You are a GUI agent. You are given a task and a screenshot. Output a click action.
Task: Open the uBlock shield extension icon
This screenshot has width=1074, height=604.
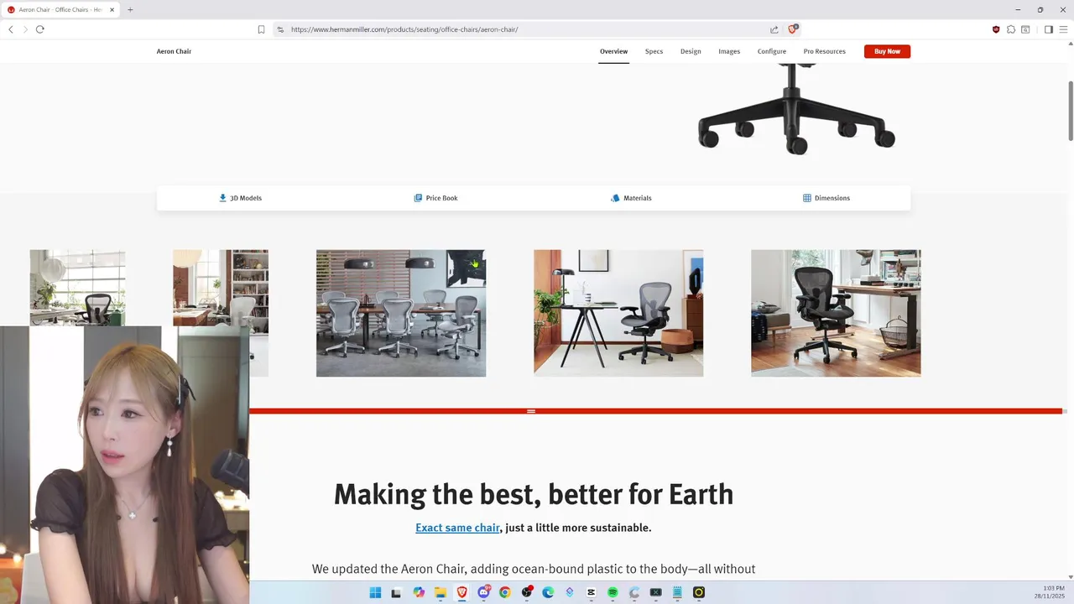[996, 29]
